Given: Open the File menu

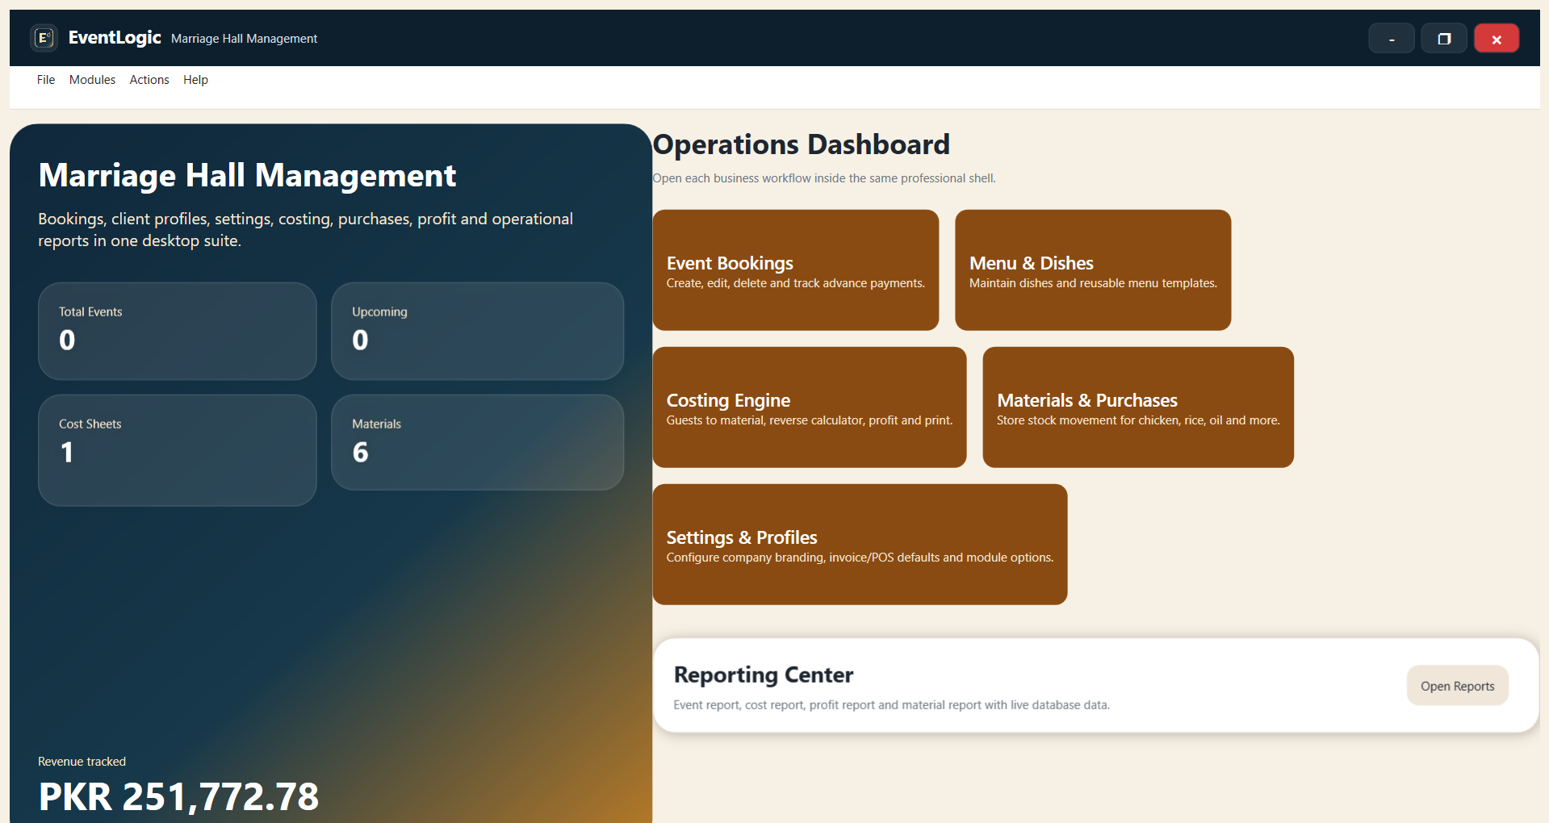Looking at the screenshot, I should (x=45, y=79).
